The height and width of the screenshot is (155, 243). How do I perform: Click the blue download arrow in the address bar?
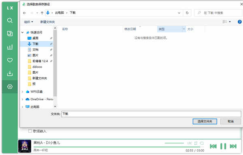pyautogui.click(x=48, y=13)
